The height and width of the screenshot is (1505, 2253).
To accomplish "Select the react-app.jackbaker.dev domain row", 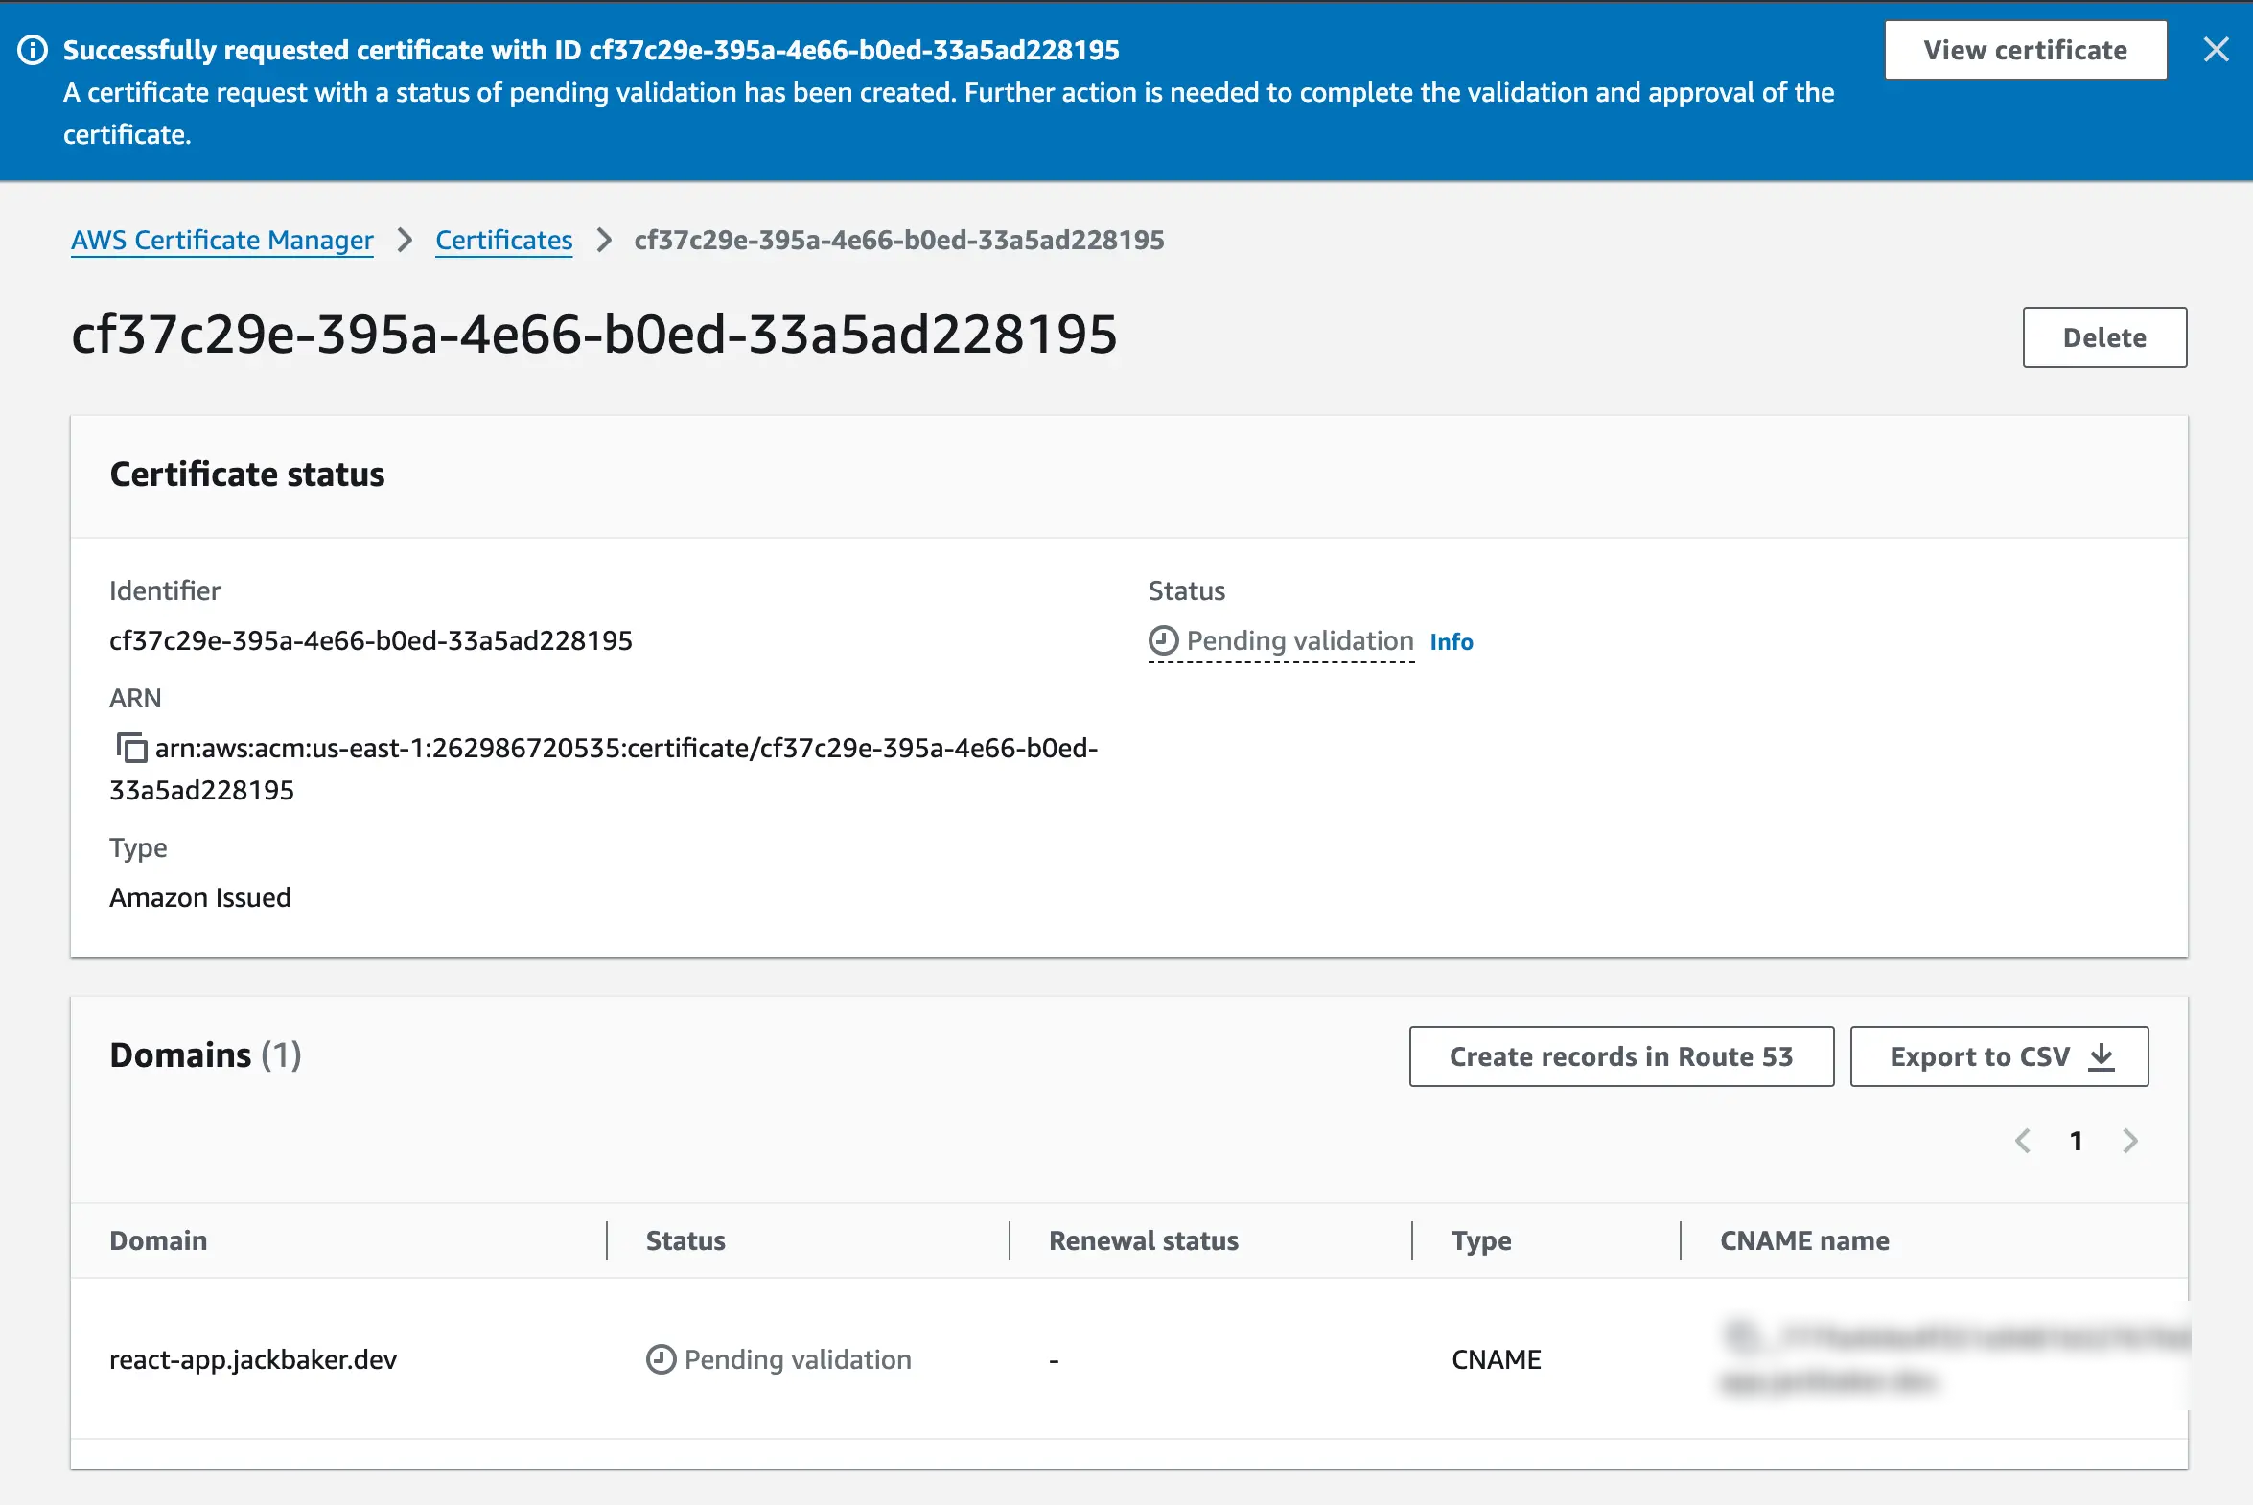I will coord(252,1359).
